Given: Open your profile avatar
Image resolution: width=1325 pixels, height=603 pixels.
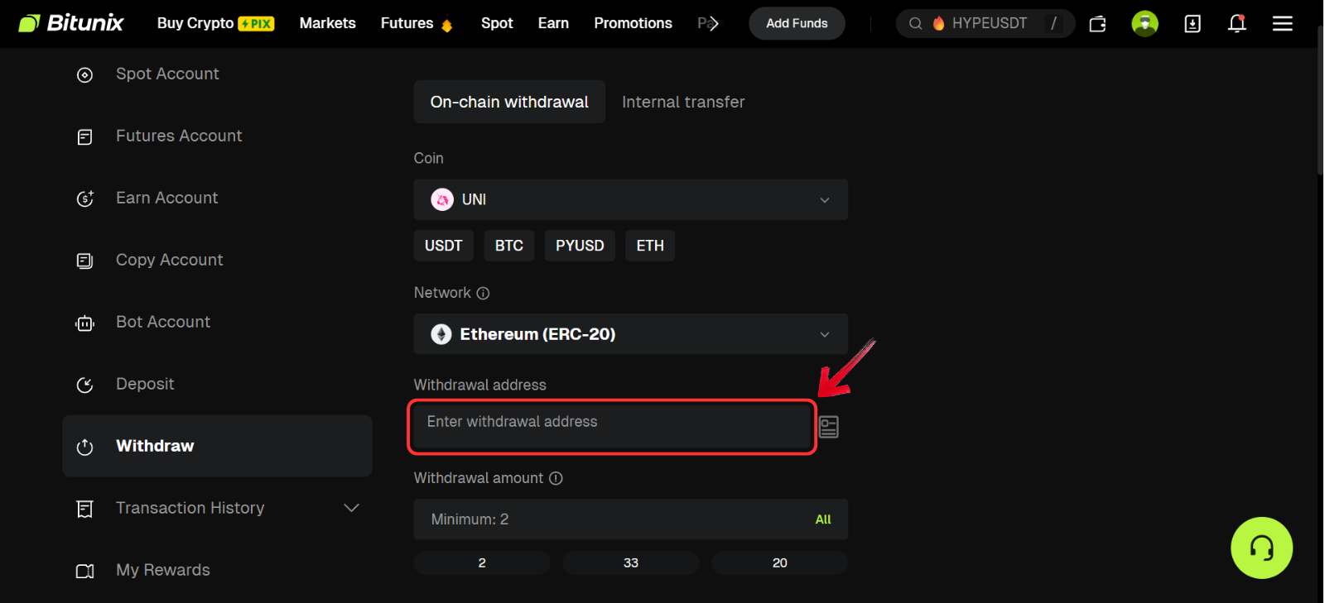Looking at the screenshot, I should 1144,23.
